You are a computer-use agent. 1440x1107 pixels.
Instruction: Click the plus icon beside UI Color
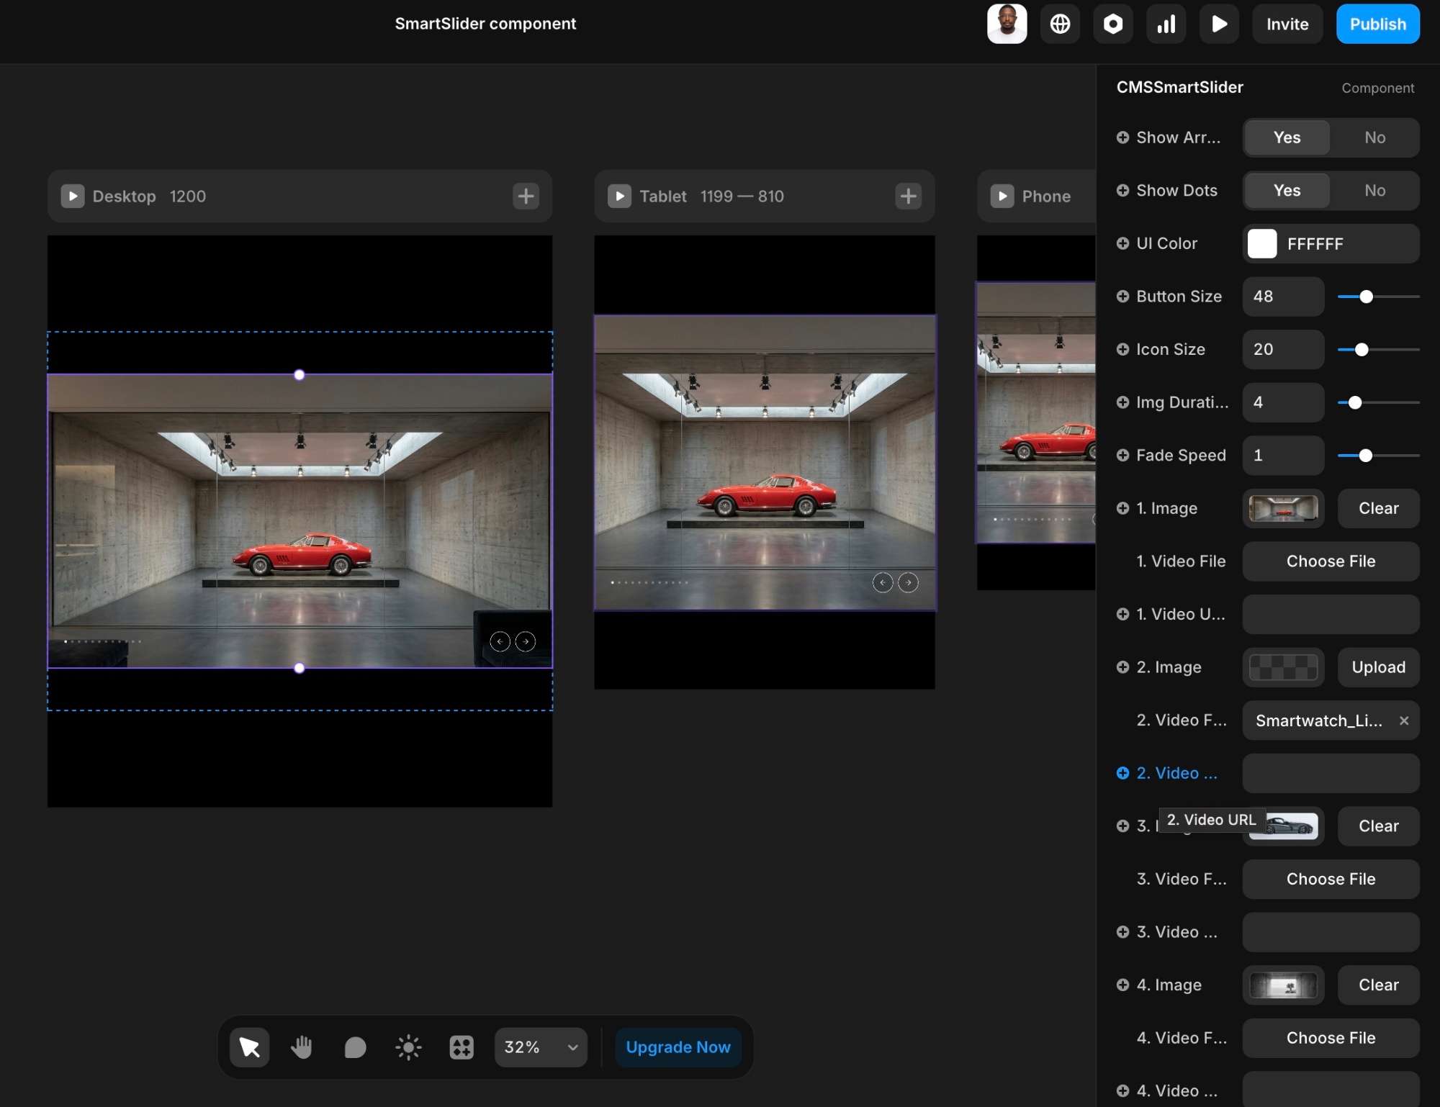pos(1122,243)
